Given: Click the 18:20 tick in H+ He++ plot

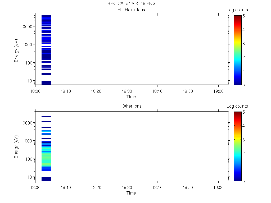Looking at the screenshot, I should pos(96,91).
